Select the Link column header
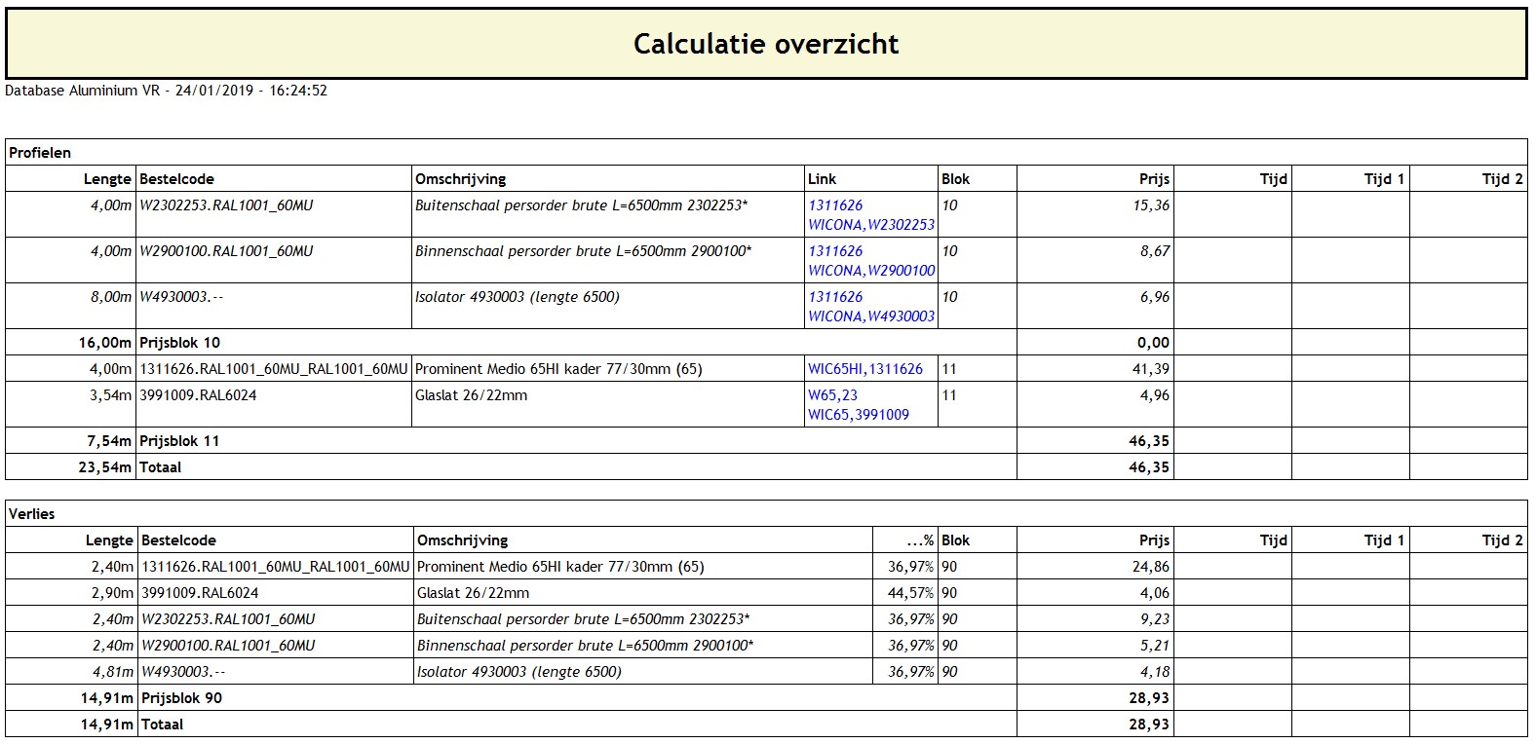 point(822,179)
